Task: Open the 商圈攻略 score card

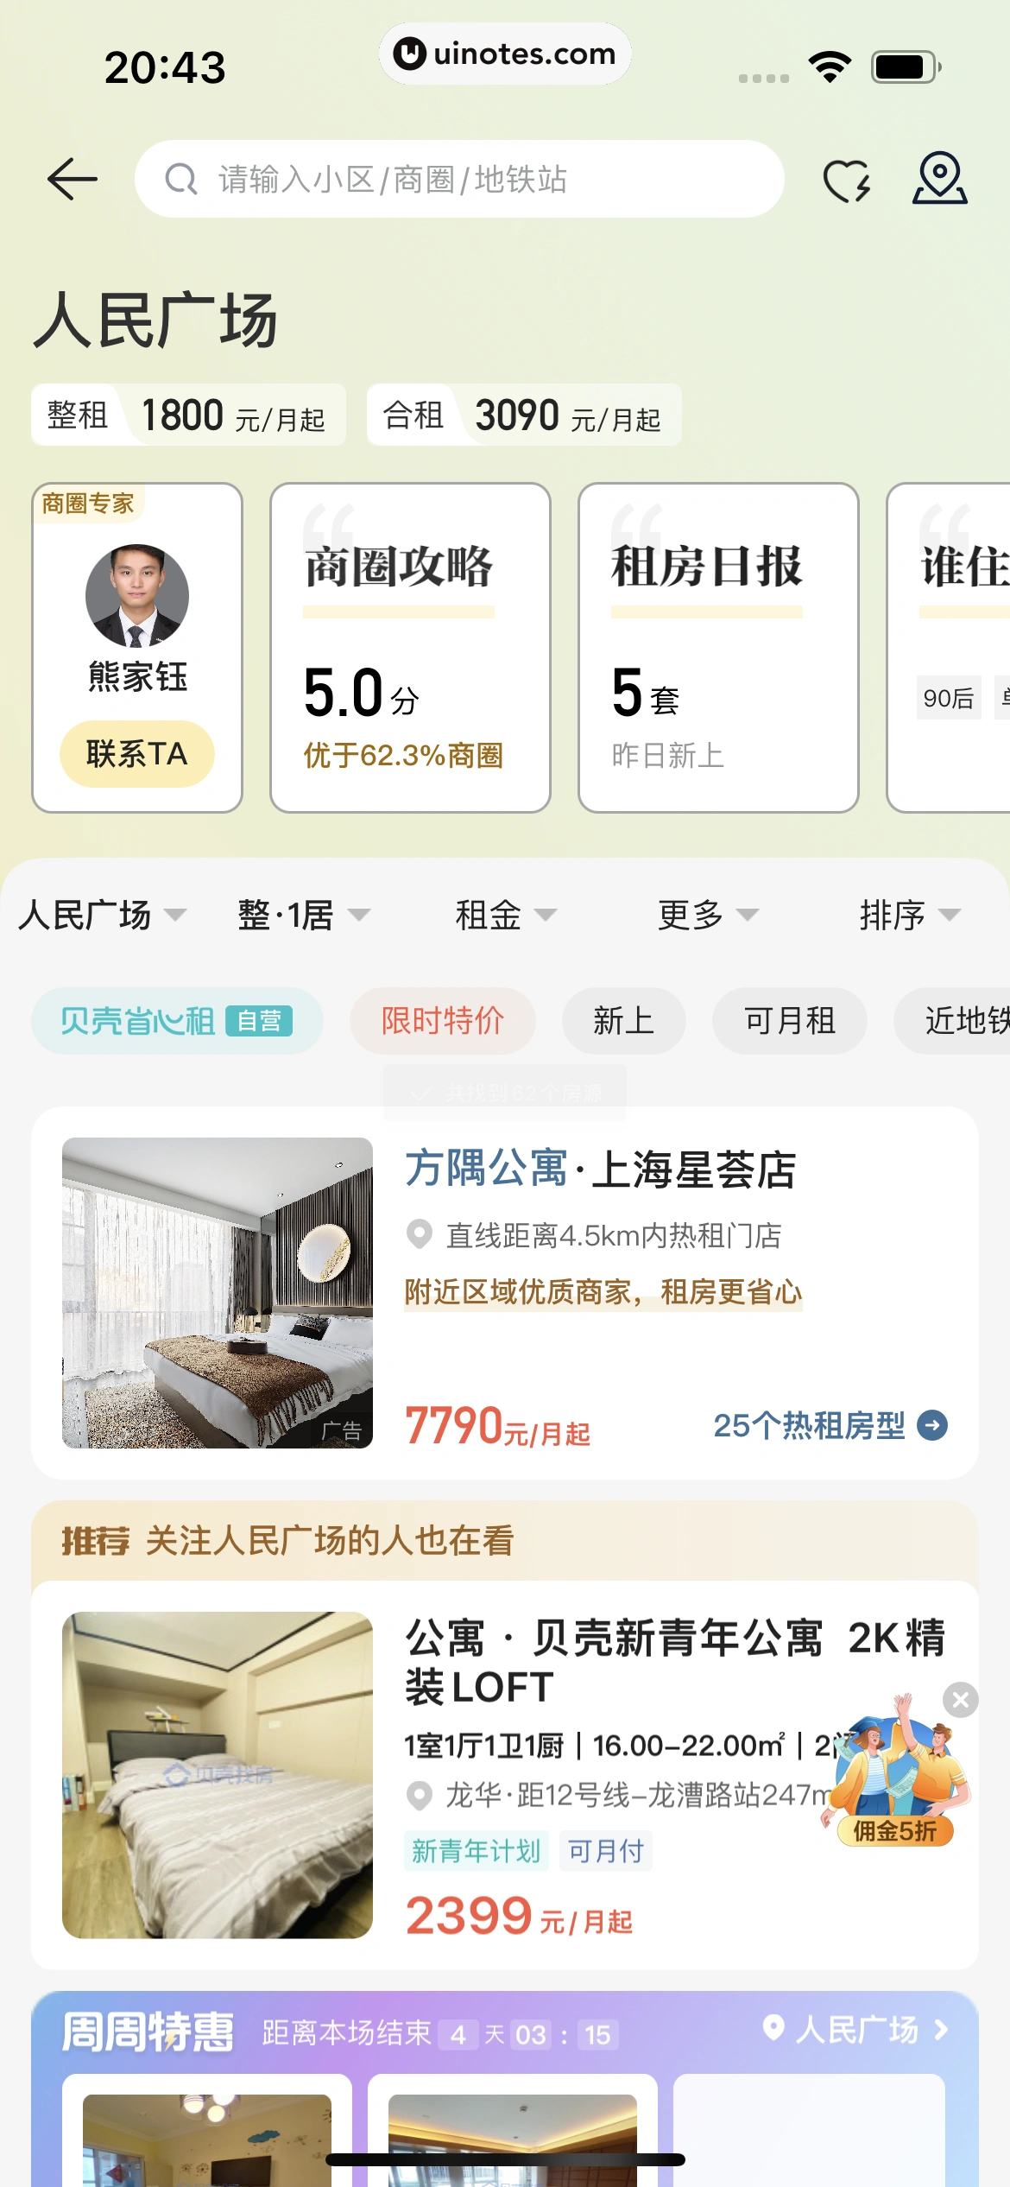Action: tap(410, 648)
